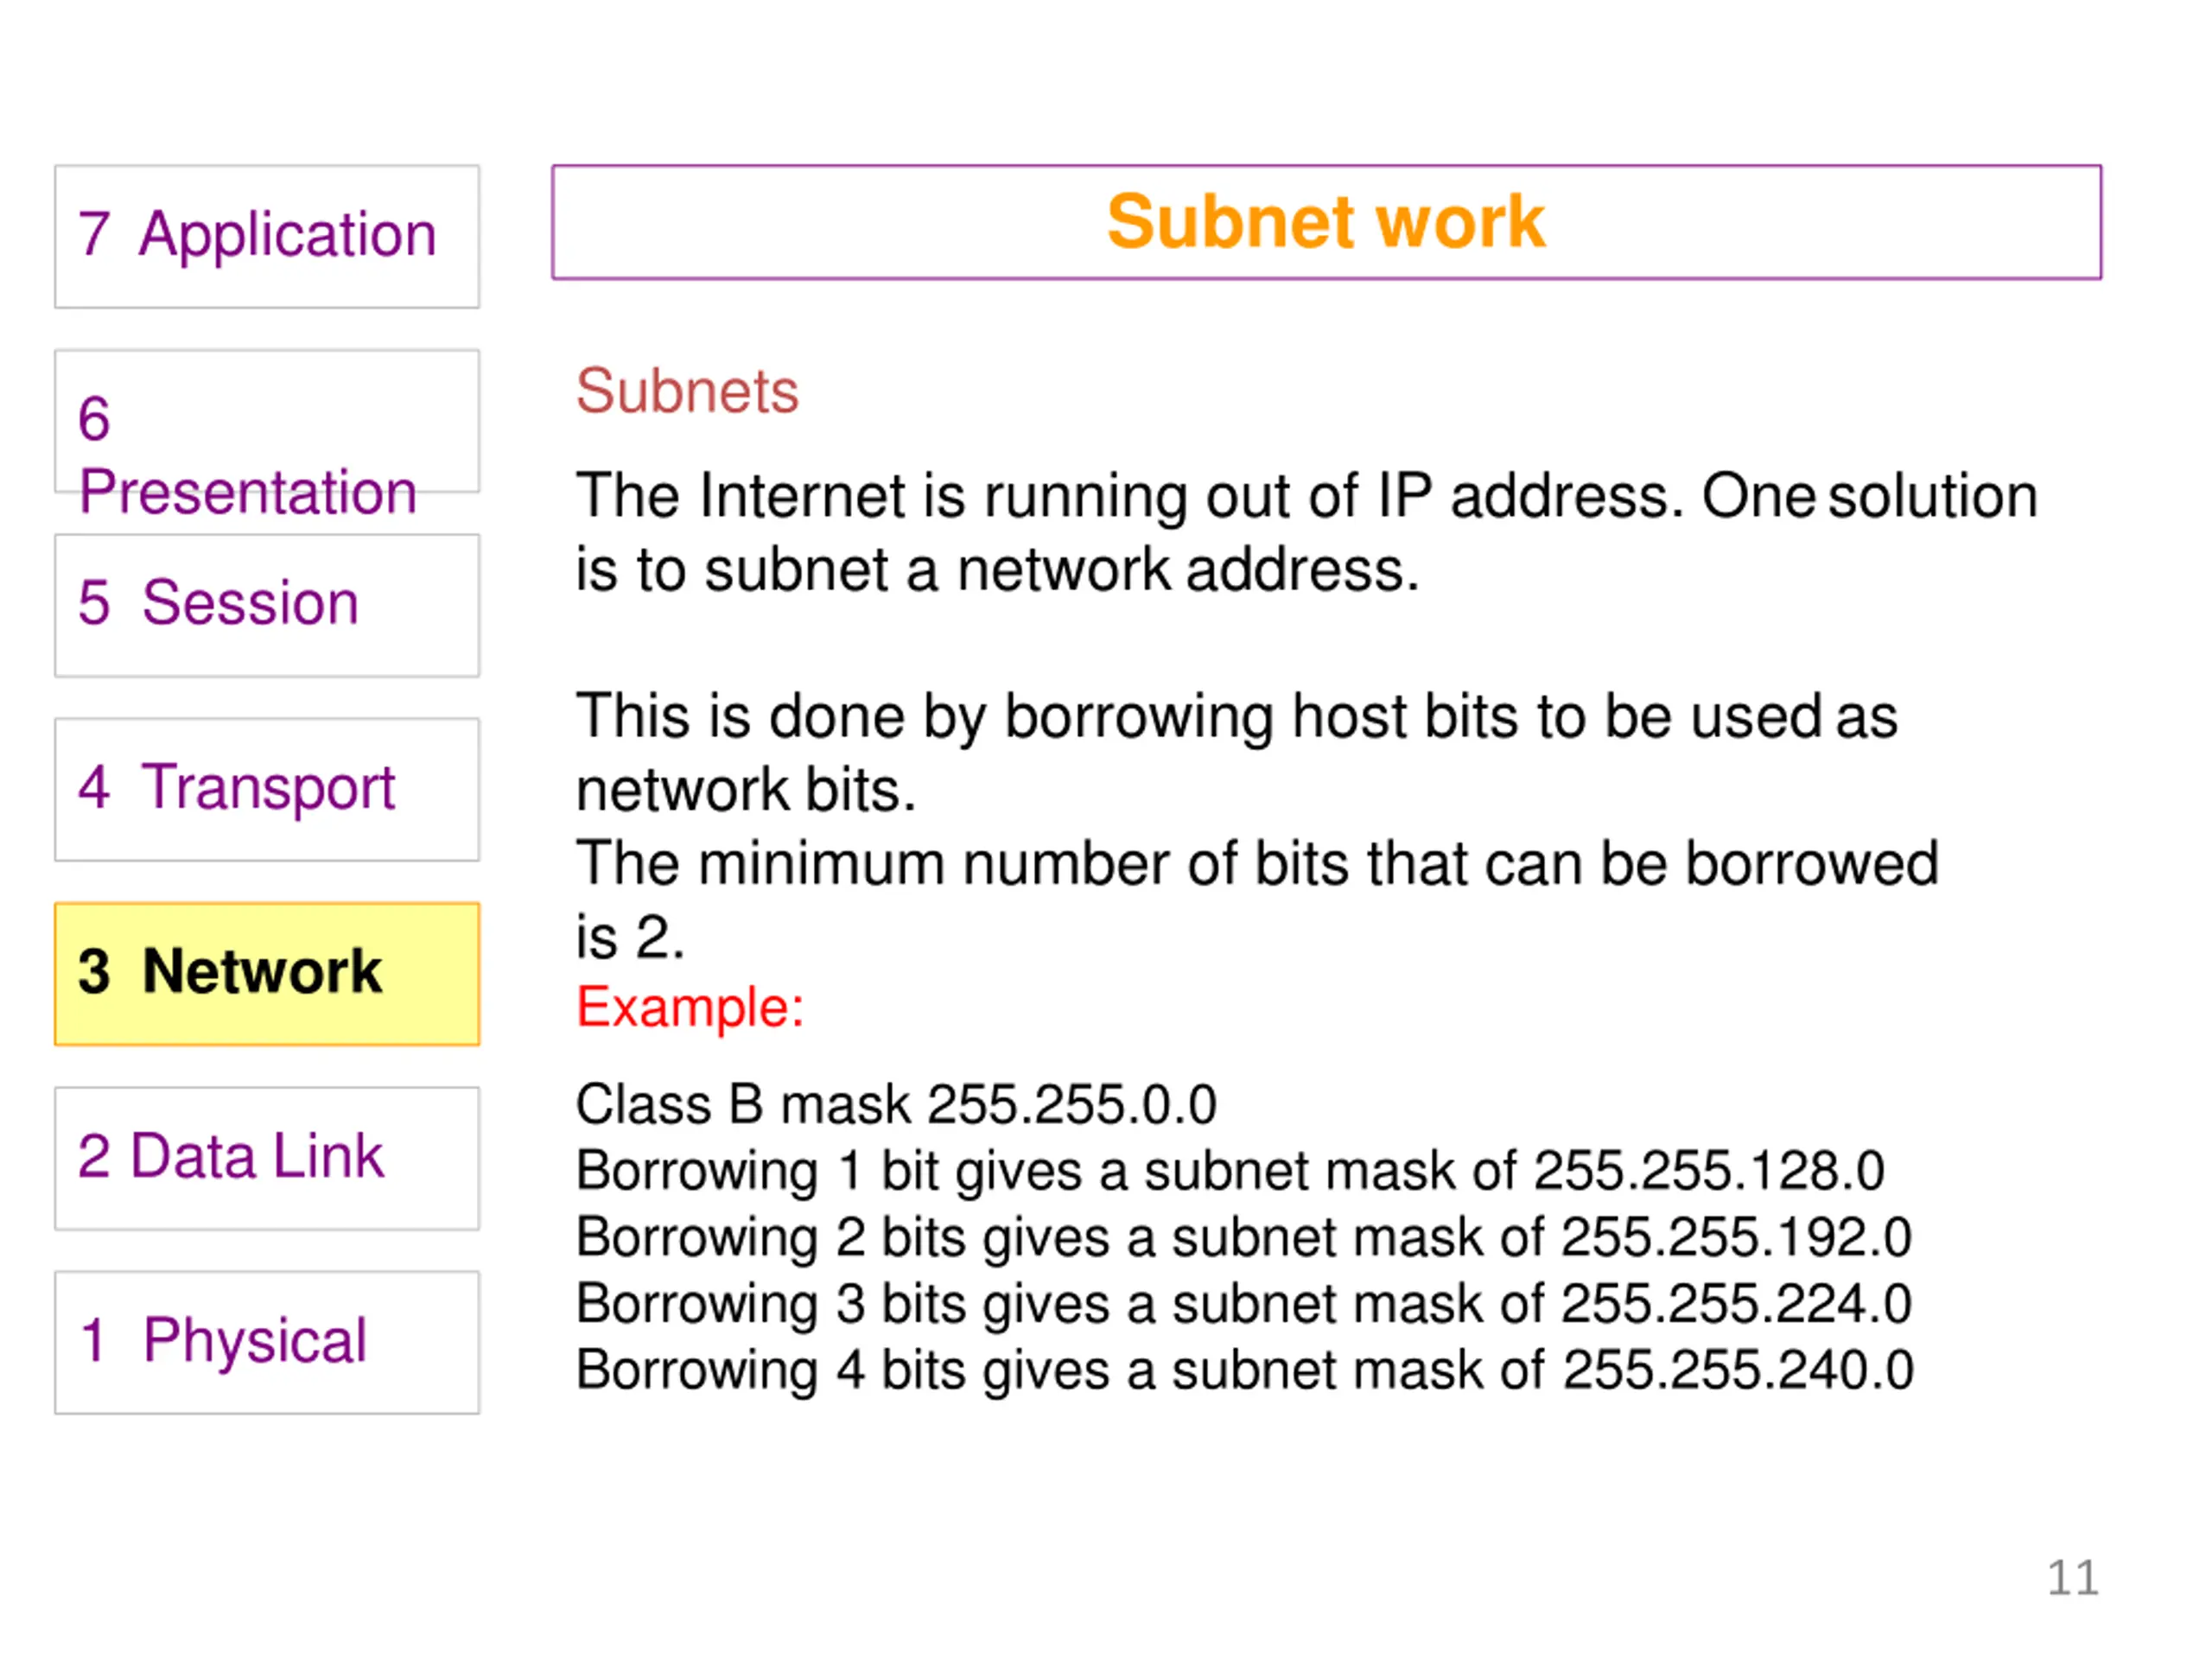The image size is (2212, 1659).
Task: Click the Borrowing 3 bits line
Action: 1244,1305
